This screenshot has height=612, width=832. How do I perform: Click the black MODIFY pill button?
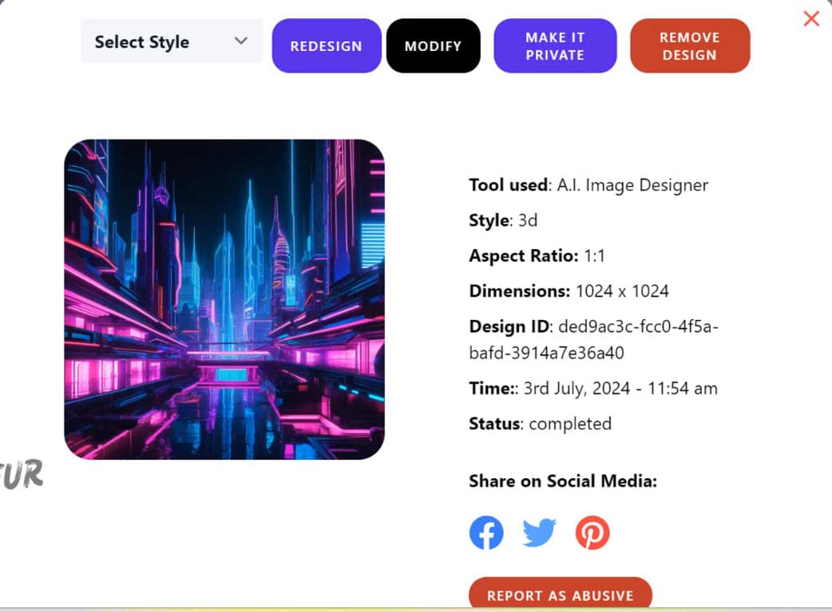point(433,45)
